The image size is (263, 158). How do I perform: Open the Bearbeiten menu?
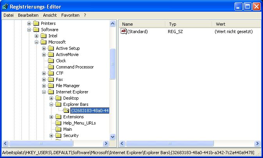pyautogui.click(x=28, y=15)
